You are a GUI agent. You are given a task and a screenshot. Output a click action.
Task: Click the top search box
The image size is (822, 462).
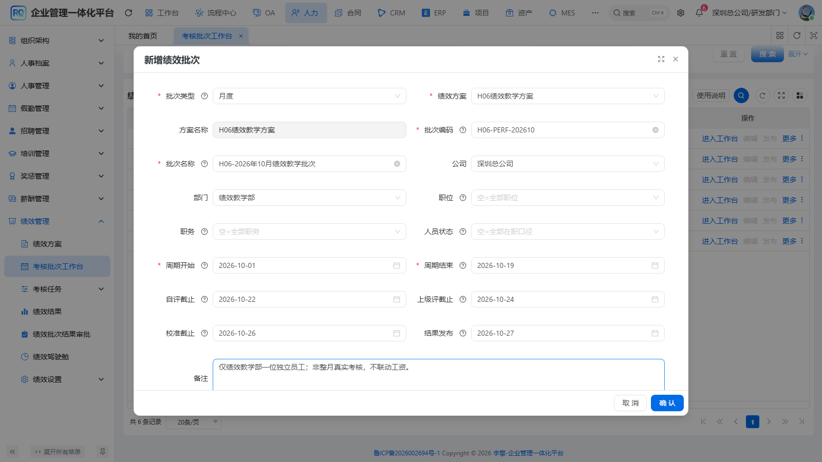click(640, 13)
